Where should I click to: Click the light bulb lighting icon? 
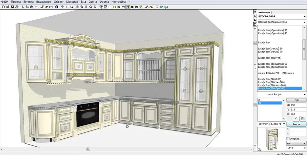[141, 7]
